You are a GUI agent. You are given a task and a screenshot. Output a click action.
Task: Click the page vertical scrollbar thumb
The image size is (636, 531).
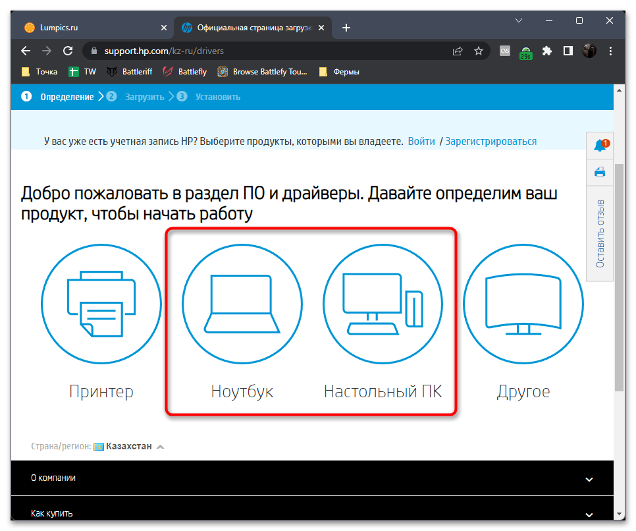coord(619,277)
